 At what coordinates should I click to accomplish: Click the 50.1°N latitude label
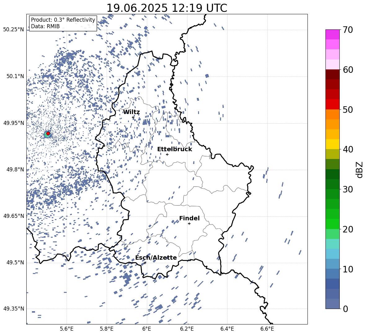coord(15,76)
